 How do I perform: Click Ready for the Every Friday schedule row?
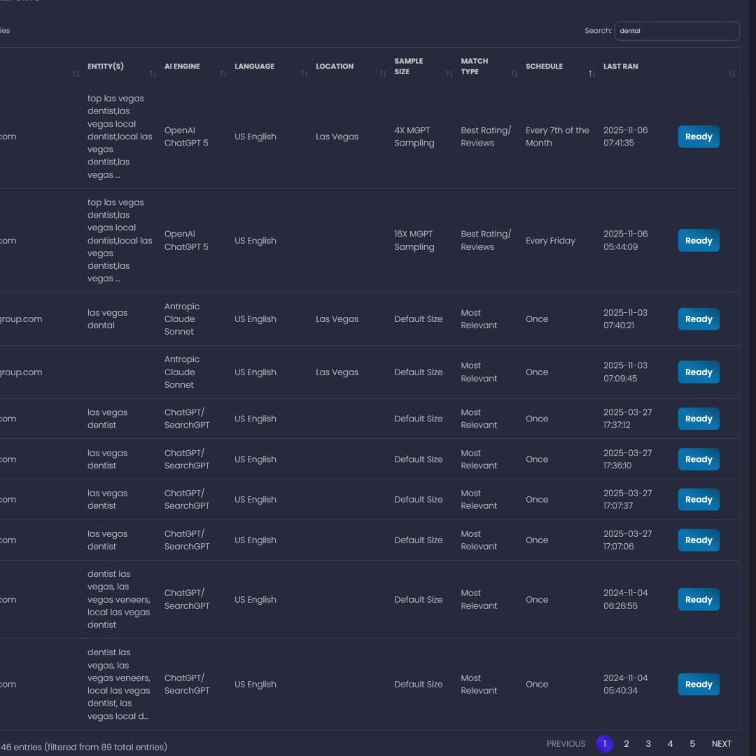[x=698, y=241]
